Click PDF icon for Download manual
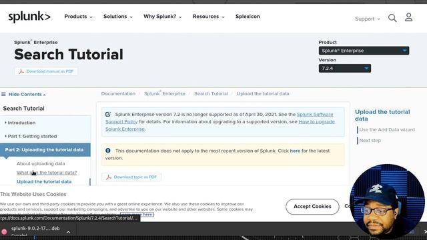 click(21, 71)
